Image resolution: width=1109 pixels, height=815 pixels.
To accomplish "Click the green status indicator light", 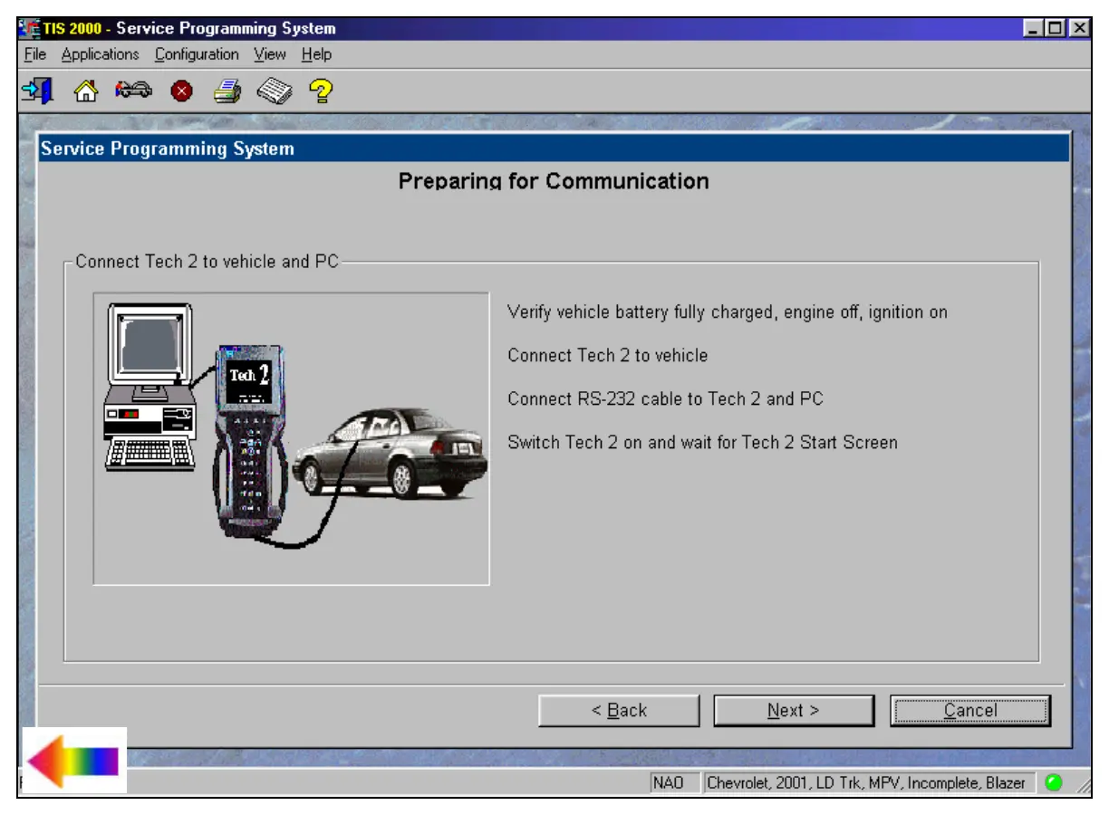I will (1053, 782).
